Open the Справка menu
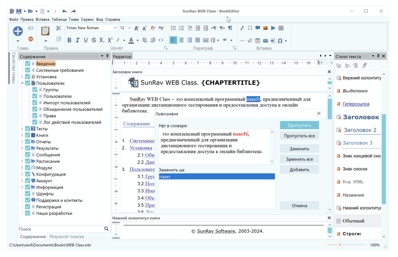 point(113,19)
